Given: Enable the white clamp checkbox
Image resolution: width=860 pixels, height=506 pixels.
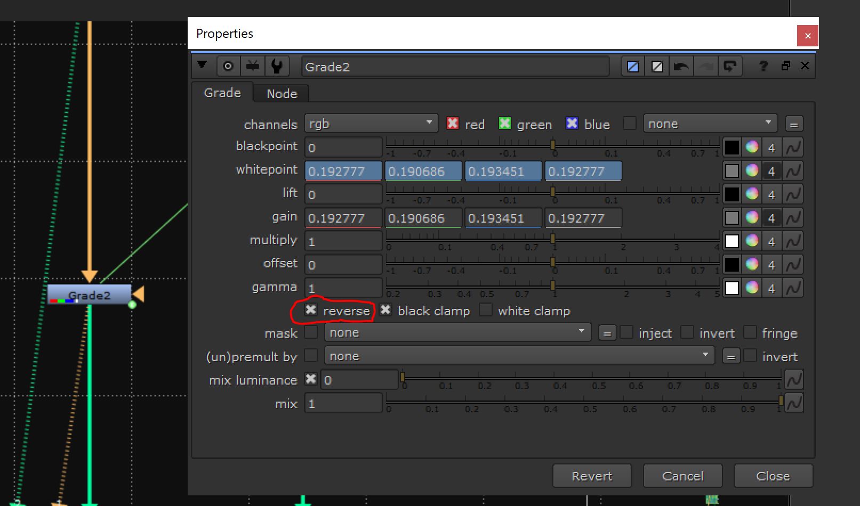Looking at the screenshot, I should pyautogui.click(x=486, y=310).
